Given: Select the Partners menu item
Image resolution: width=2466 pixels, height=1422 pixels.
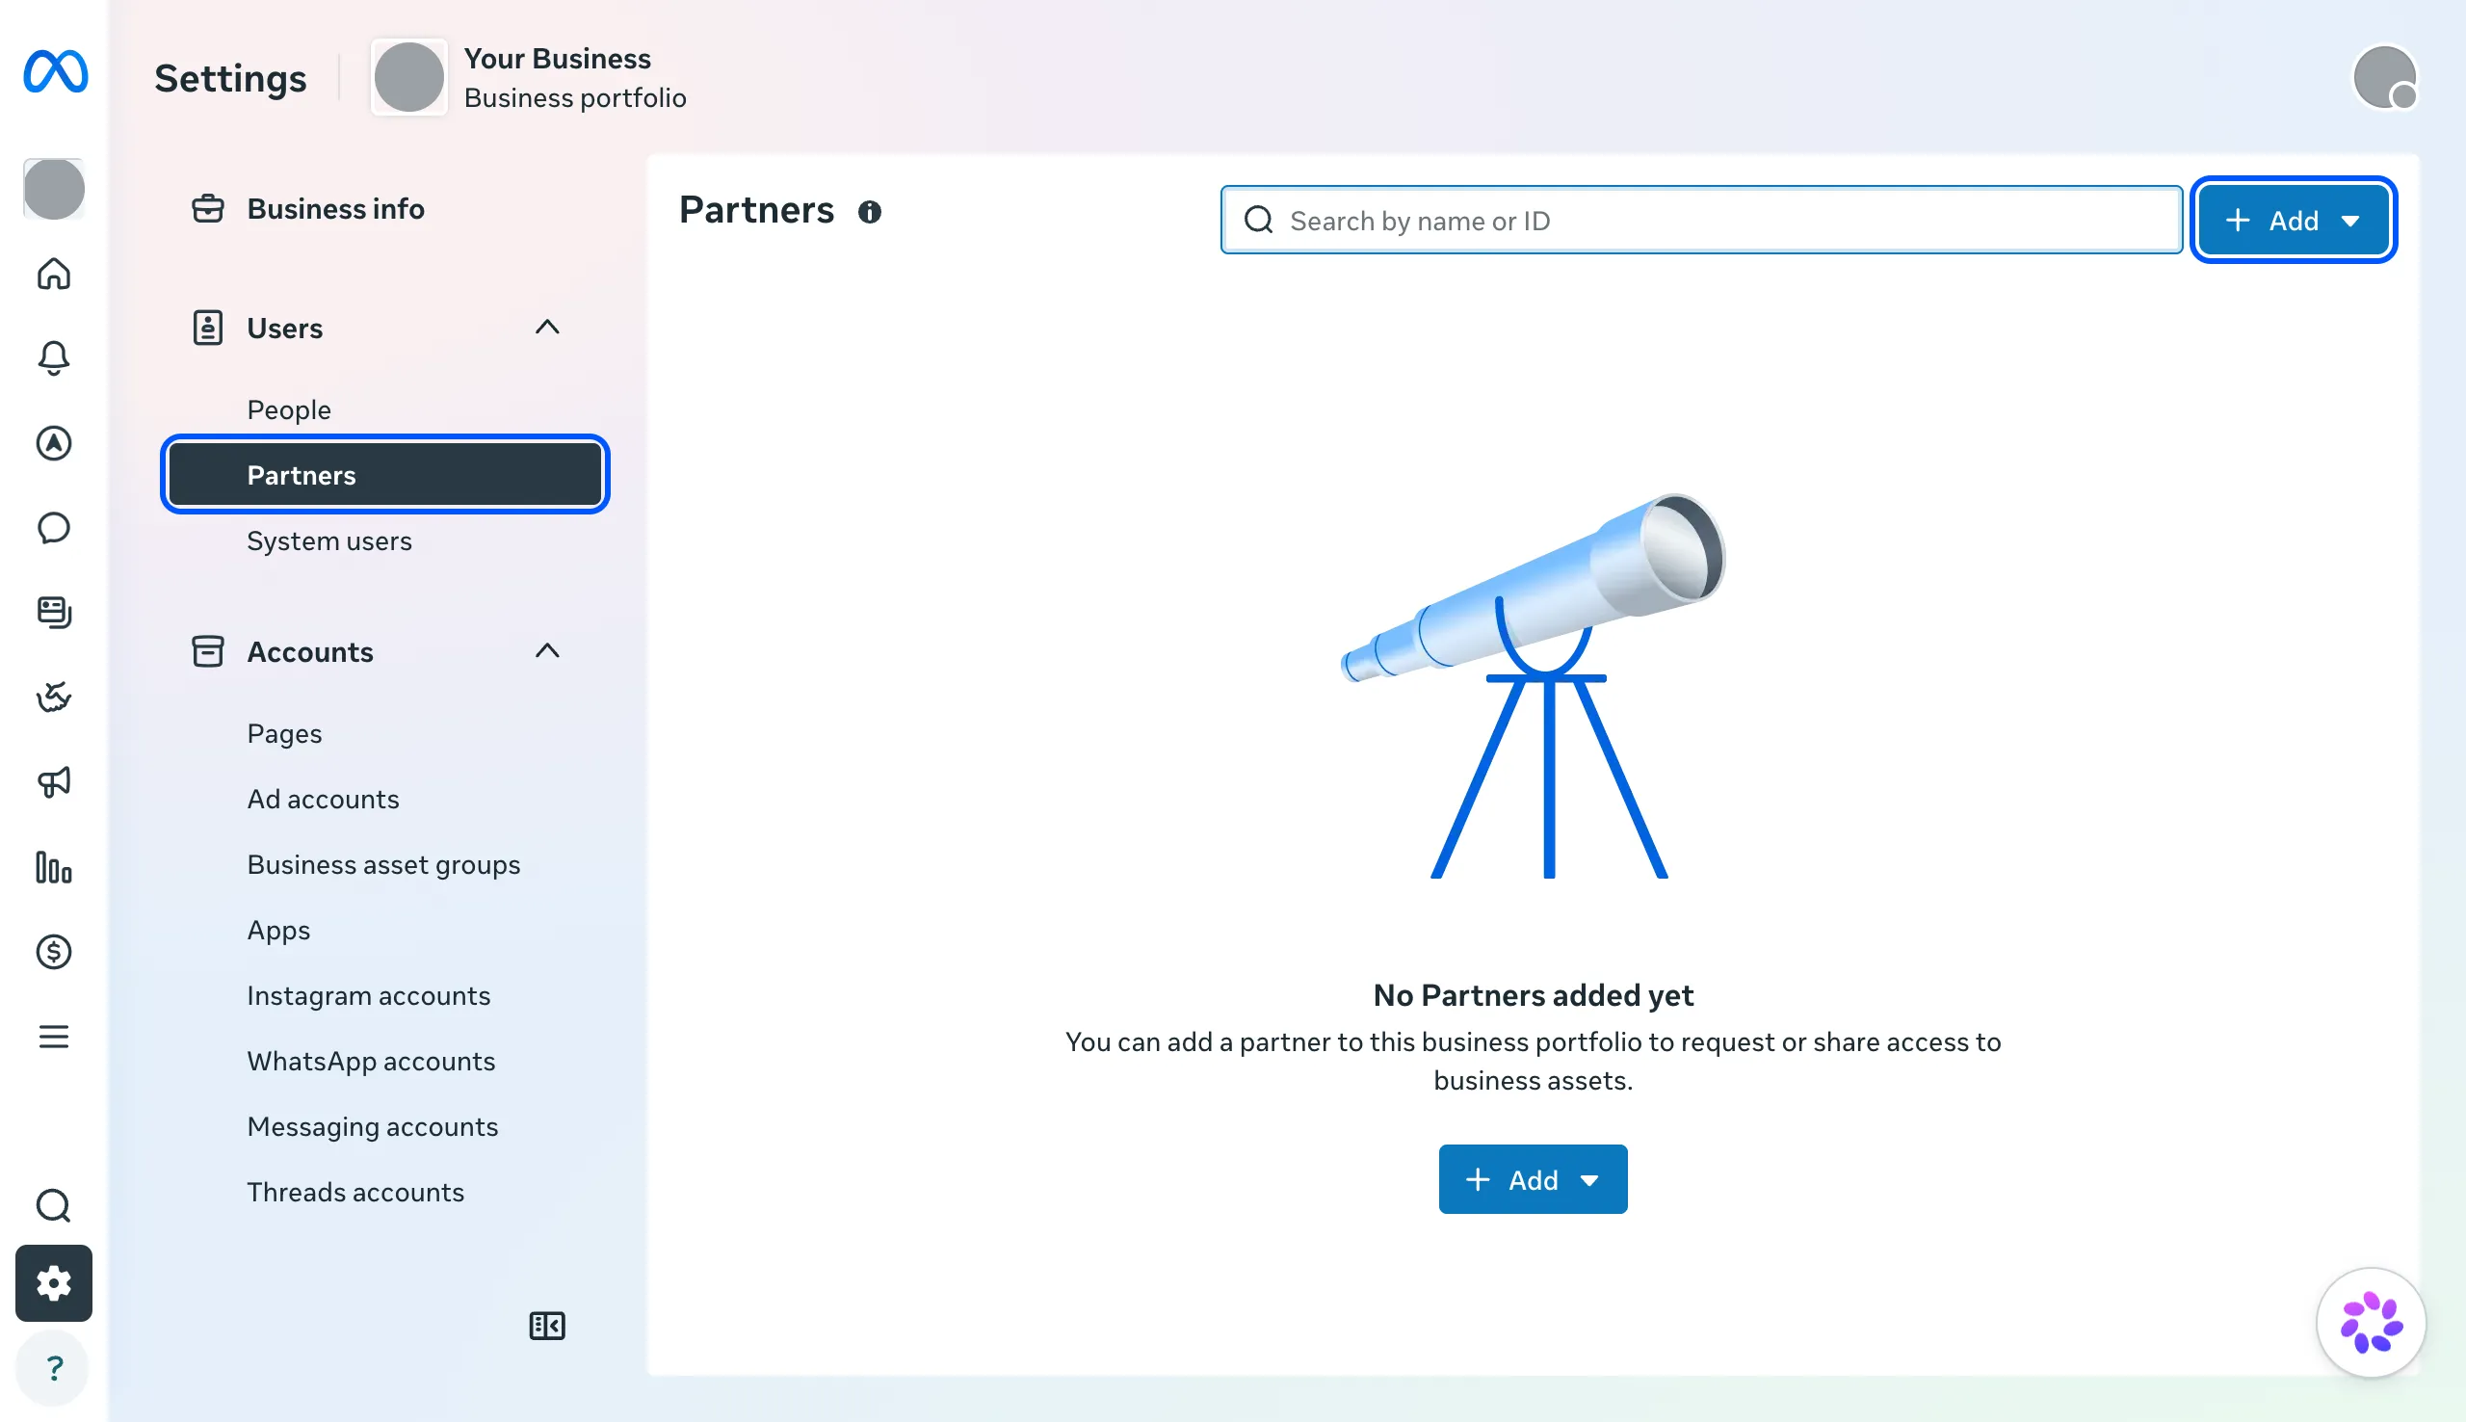Looking at the screenshot, I should pyautogui.click(x=385, y=475).
